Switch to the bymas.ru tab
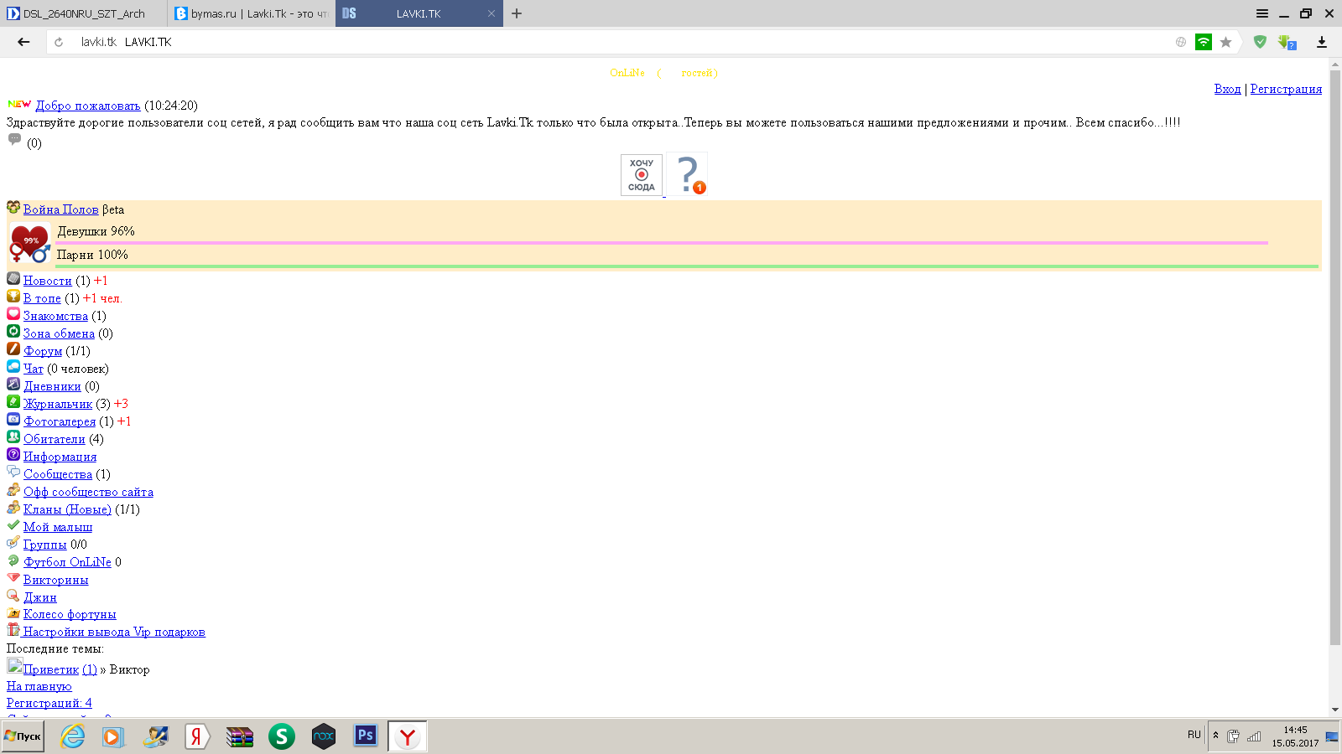1342x754 pixels. click(252, 13)
